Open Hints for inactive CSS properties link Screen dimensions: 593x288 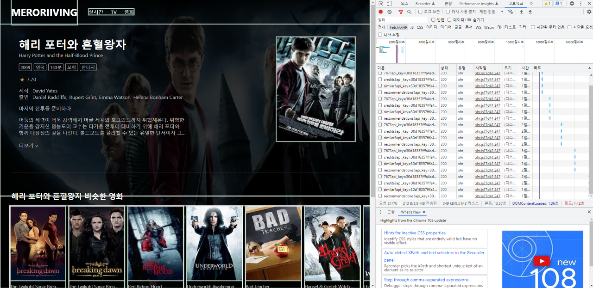click(415, 233)
